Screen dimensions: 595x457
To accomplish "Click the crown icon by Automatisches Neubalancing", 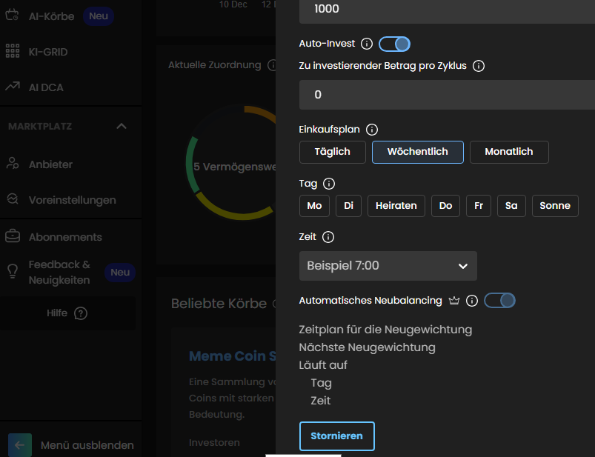I will (455, 301).
